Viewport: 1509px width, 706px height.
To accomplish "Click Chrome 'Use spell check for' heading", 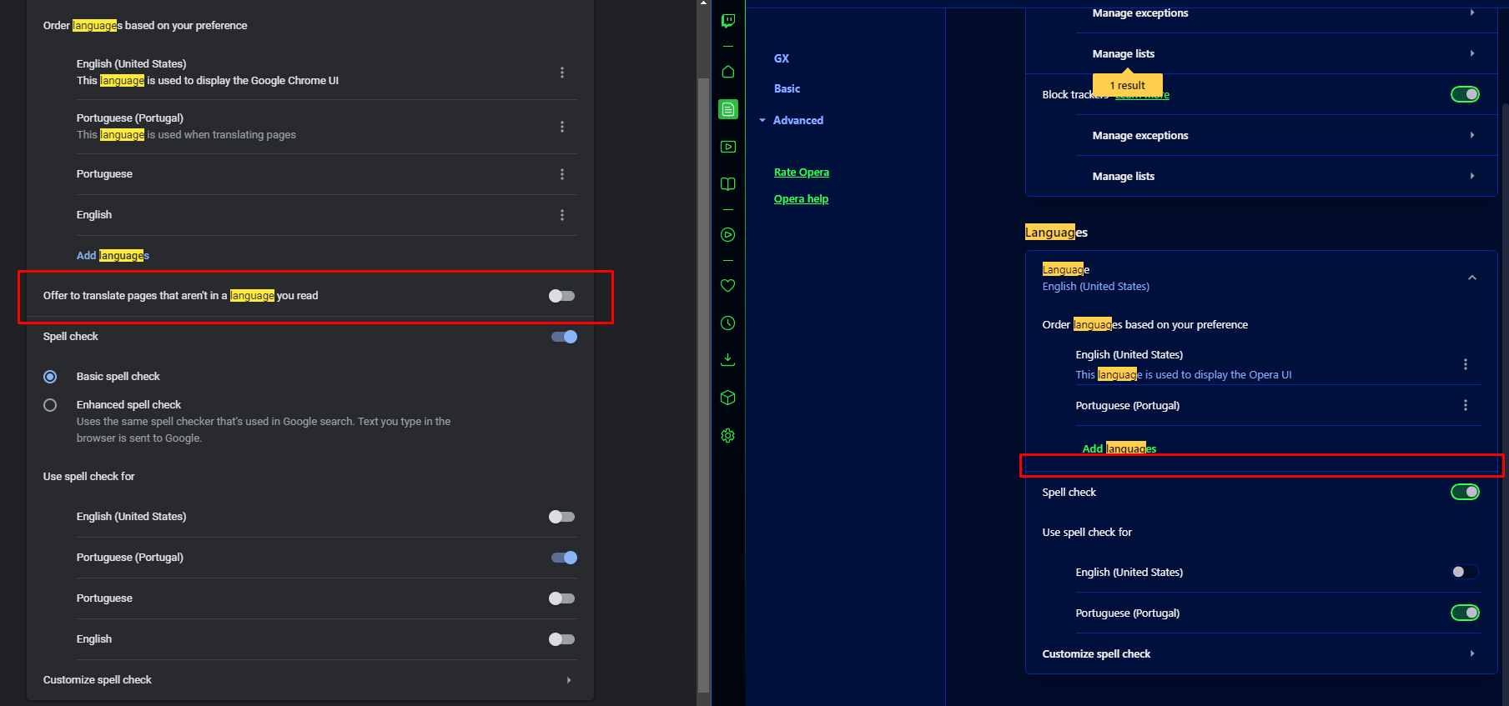I will click(x=88, y=477).
